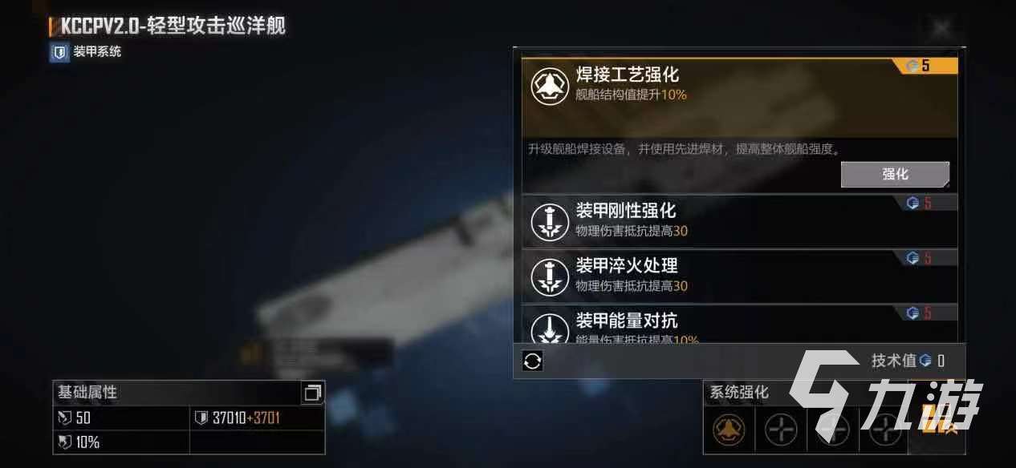The width and height of the screenshot is (1016, 468).
Task: Expand the 装甲能量对抗 list entry
Action: point(739,325)
